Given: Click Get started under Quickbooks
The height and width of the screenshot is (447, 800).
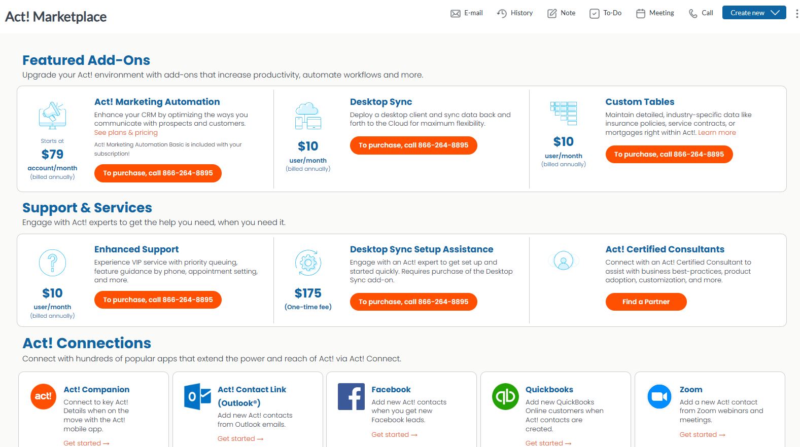Looking at the screenshot, I should point(548,443).
